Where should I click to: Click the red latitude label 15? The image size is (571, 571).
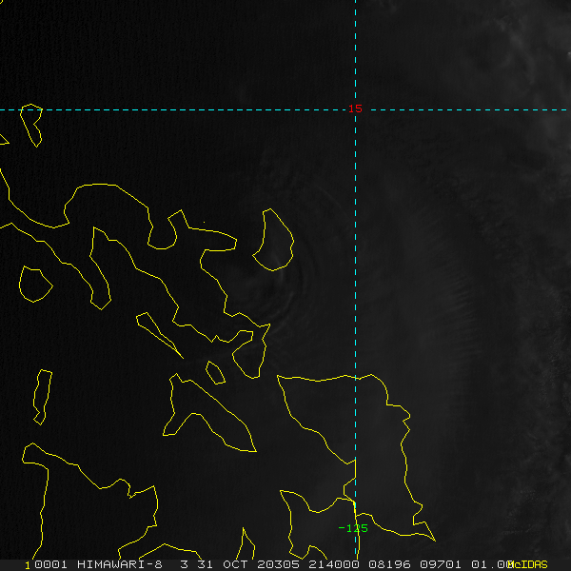point(355,109)
